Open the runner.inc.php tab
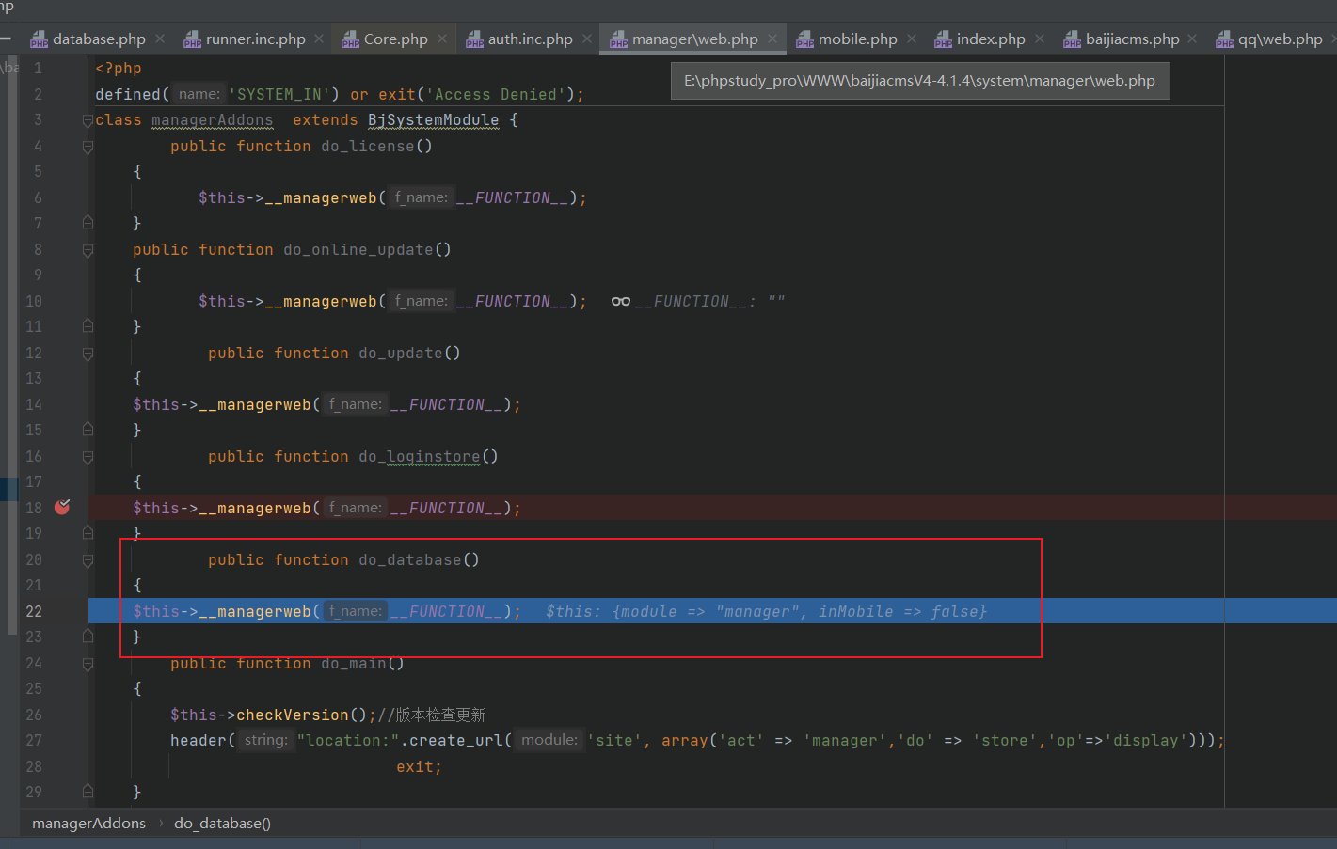 [x=255, y=39]
